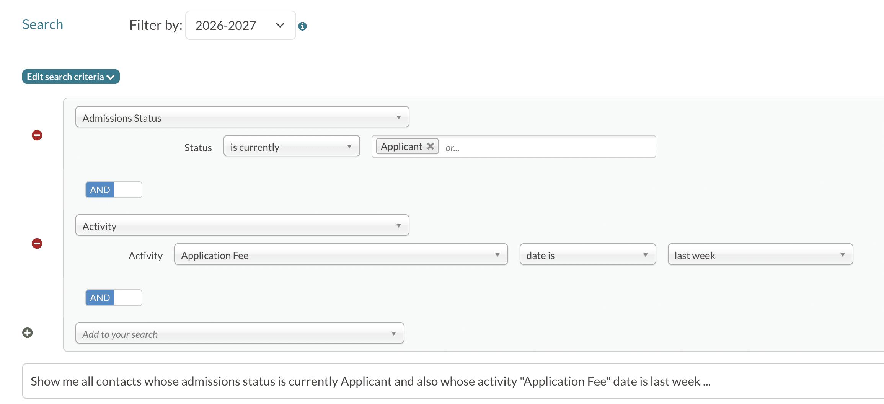Remove the Activity criterion
This screenshot has height=404, width=884.
click(x=37, y=244)
